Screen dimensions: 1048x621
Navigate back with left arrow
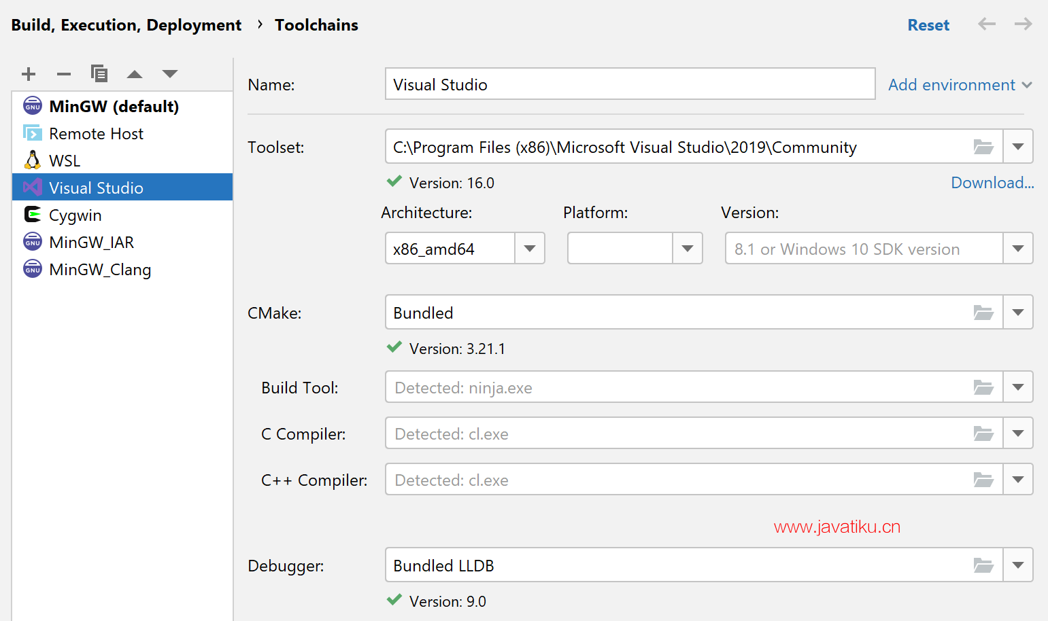coord(987,24)
